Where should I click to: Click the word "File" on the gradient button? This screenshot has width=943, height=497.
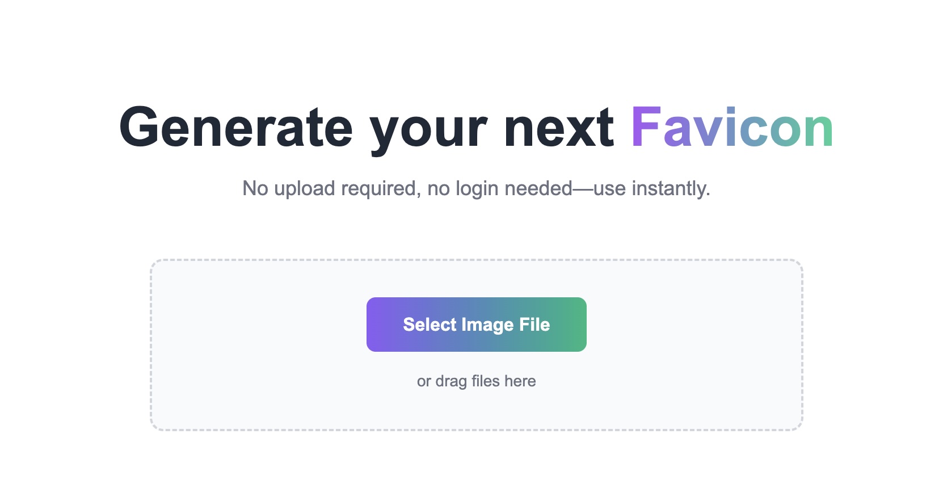[534, 325]
